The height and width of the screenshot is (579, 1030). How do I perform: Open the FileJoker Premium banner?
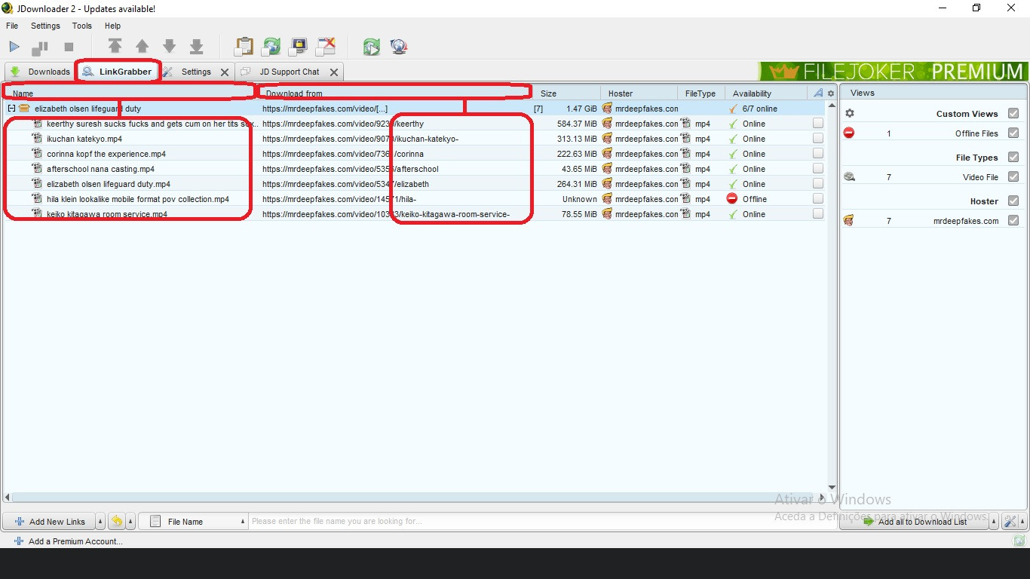894,72
